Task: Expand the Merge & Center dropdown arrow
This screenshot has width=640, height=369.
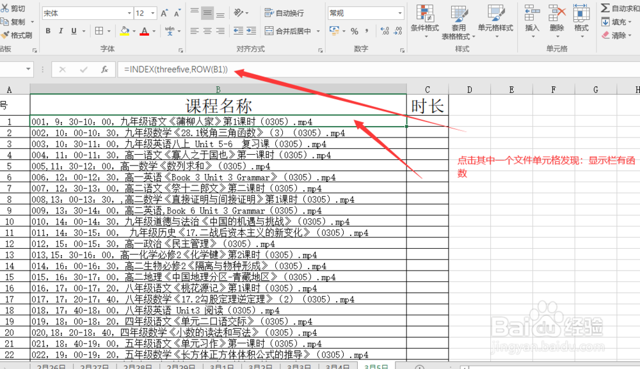Action: [318, 31]
